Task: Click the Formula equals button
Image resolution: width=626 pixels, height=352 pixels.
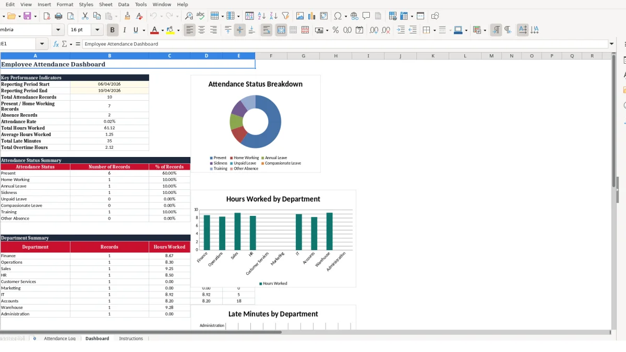Action: 78,44
